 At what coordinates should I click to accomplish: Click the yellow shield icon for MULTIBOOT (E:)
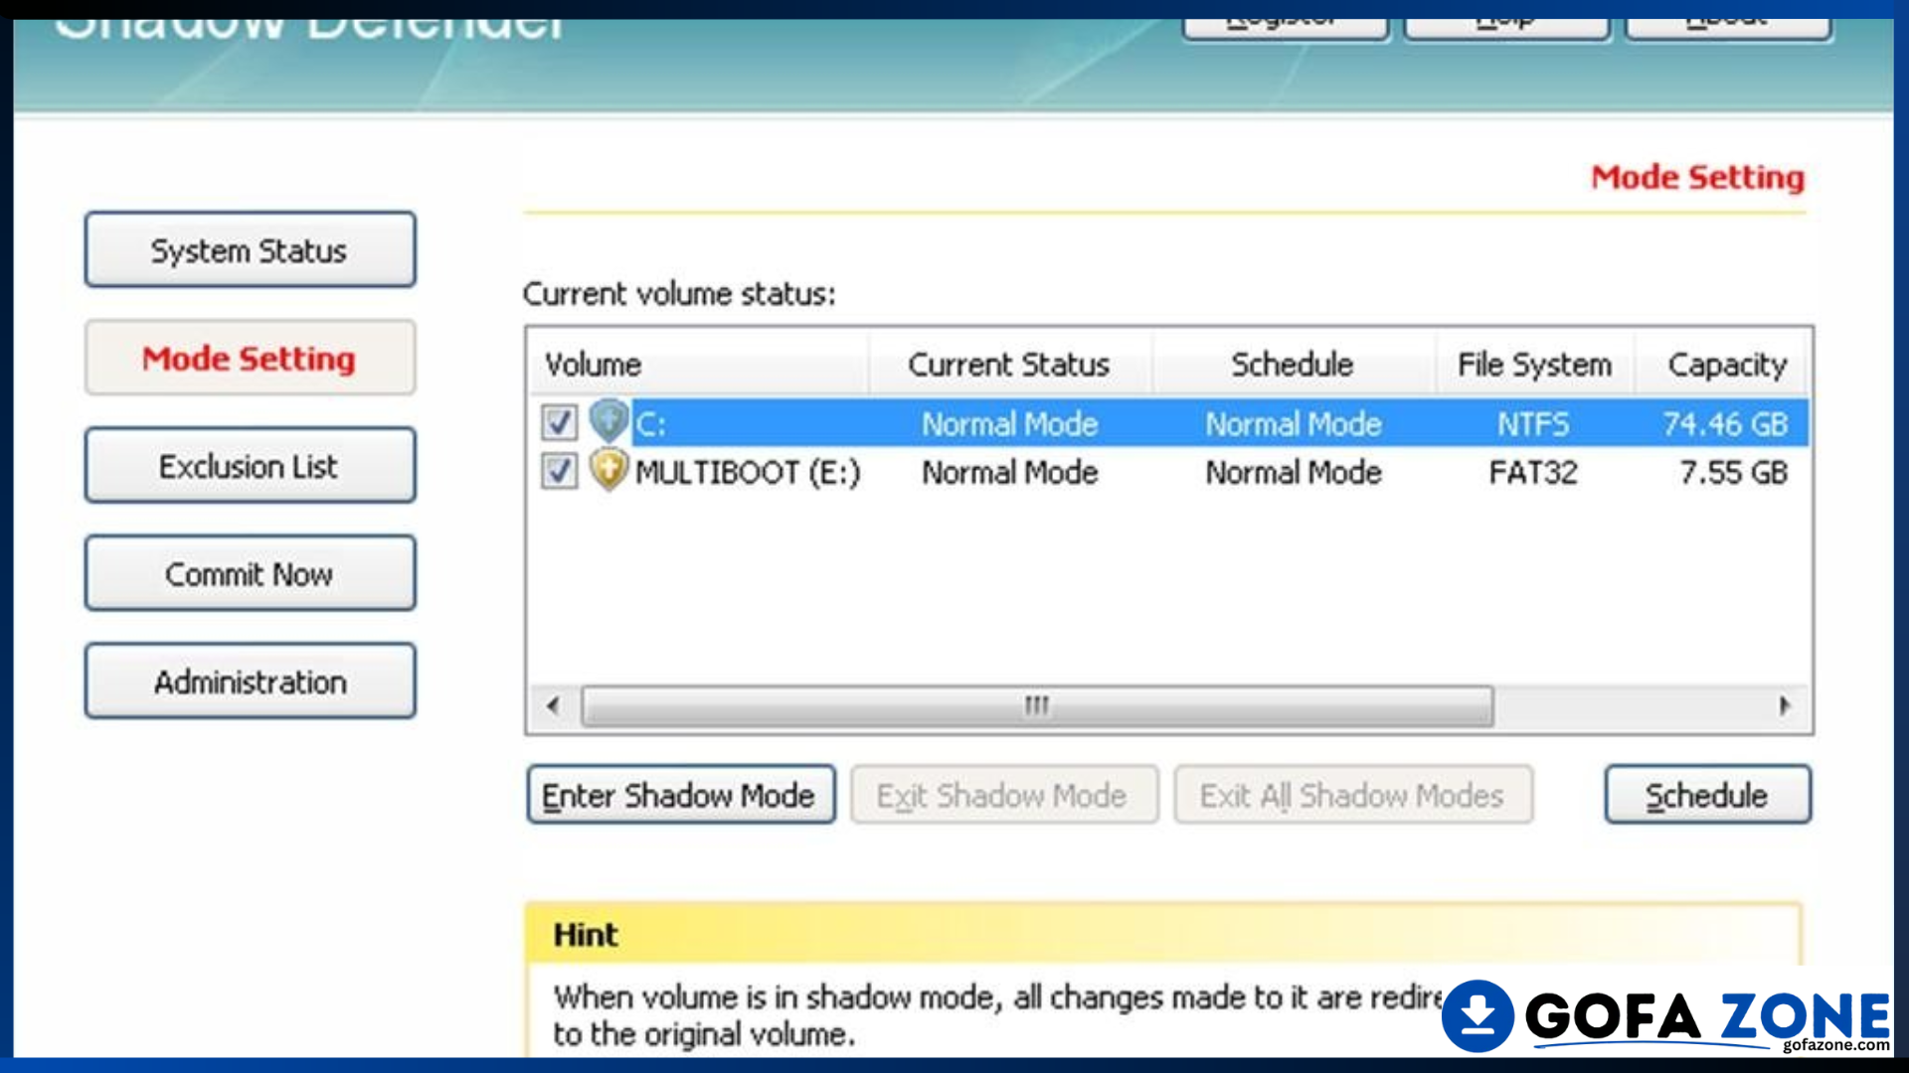point(608,471)
